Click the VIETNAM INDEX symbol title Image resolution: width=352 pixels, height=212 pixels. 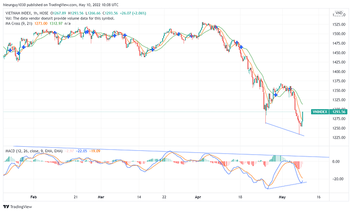click(x=18, y=13)
